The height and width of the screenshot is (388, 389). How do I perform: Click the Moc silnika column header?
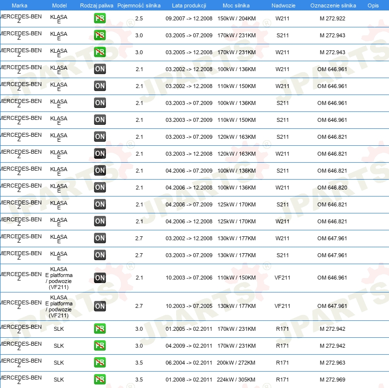tap(236, 5)
